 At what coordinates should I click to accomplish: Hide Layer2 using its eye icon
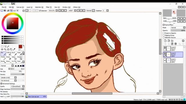(x=165, y=47)
